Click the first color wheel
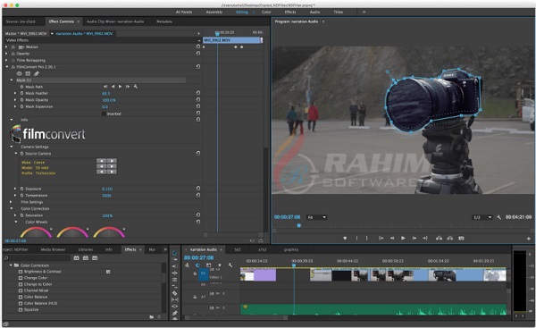 tap(36, 232)
